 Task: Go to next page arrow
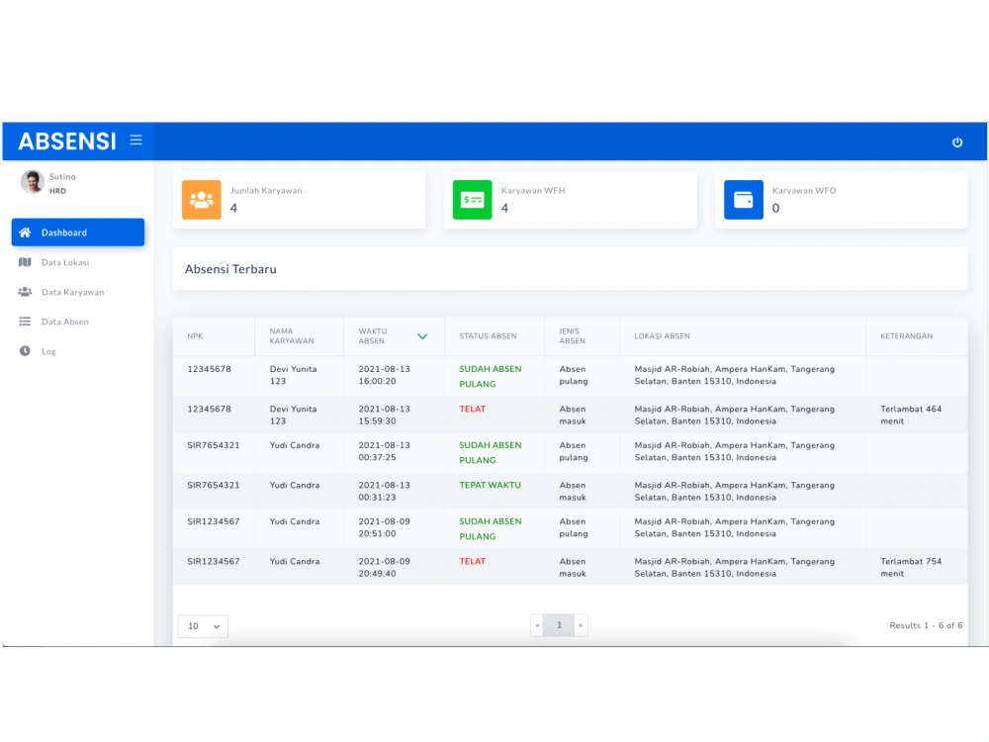[581, 625]
